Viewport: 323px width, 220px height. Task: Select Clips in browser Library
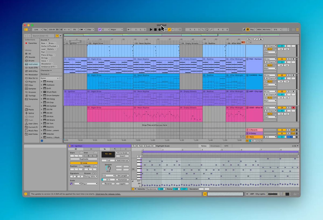tap(31, 85)
